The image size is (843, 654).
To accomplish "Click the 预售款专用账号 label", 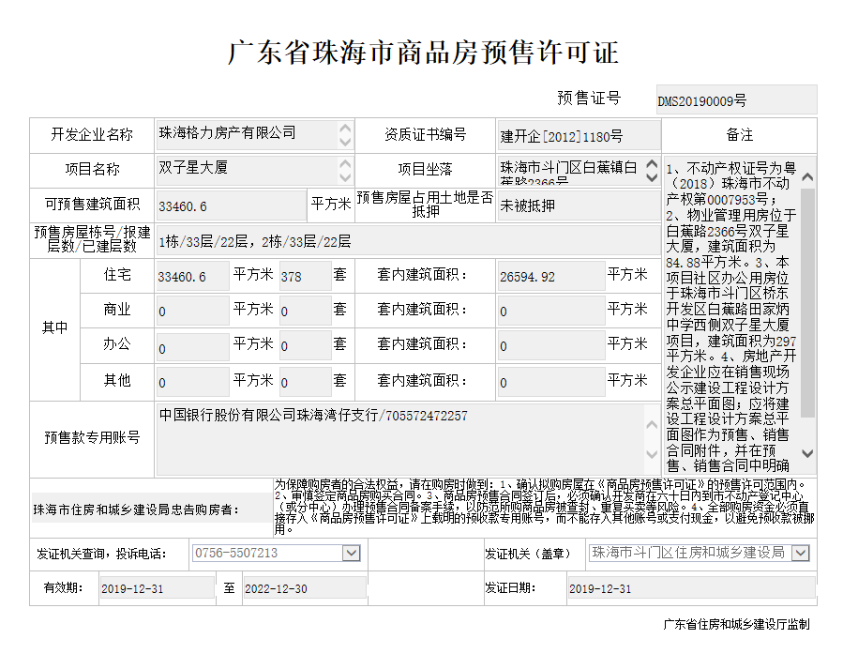I will [x=92, y=438].
